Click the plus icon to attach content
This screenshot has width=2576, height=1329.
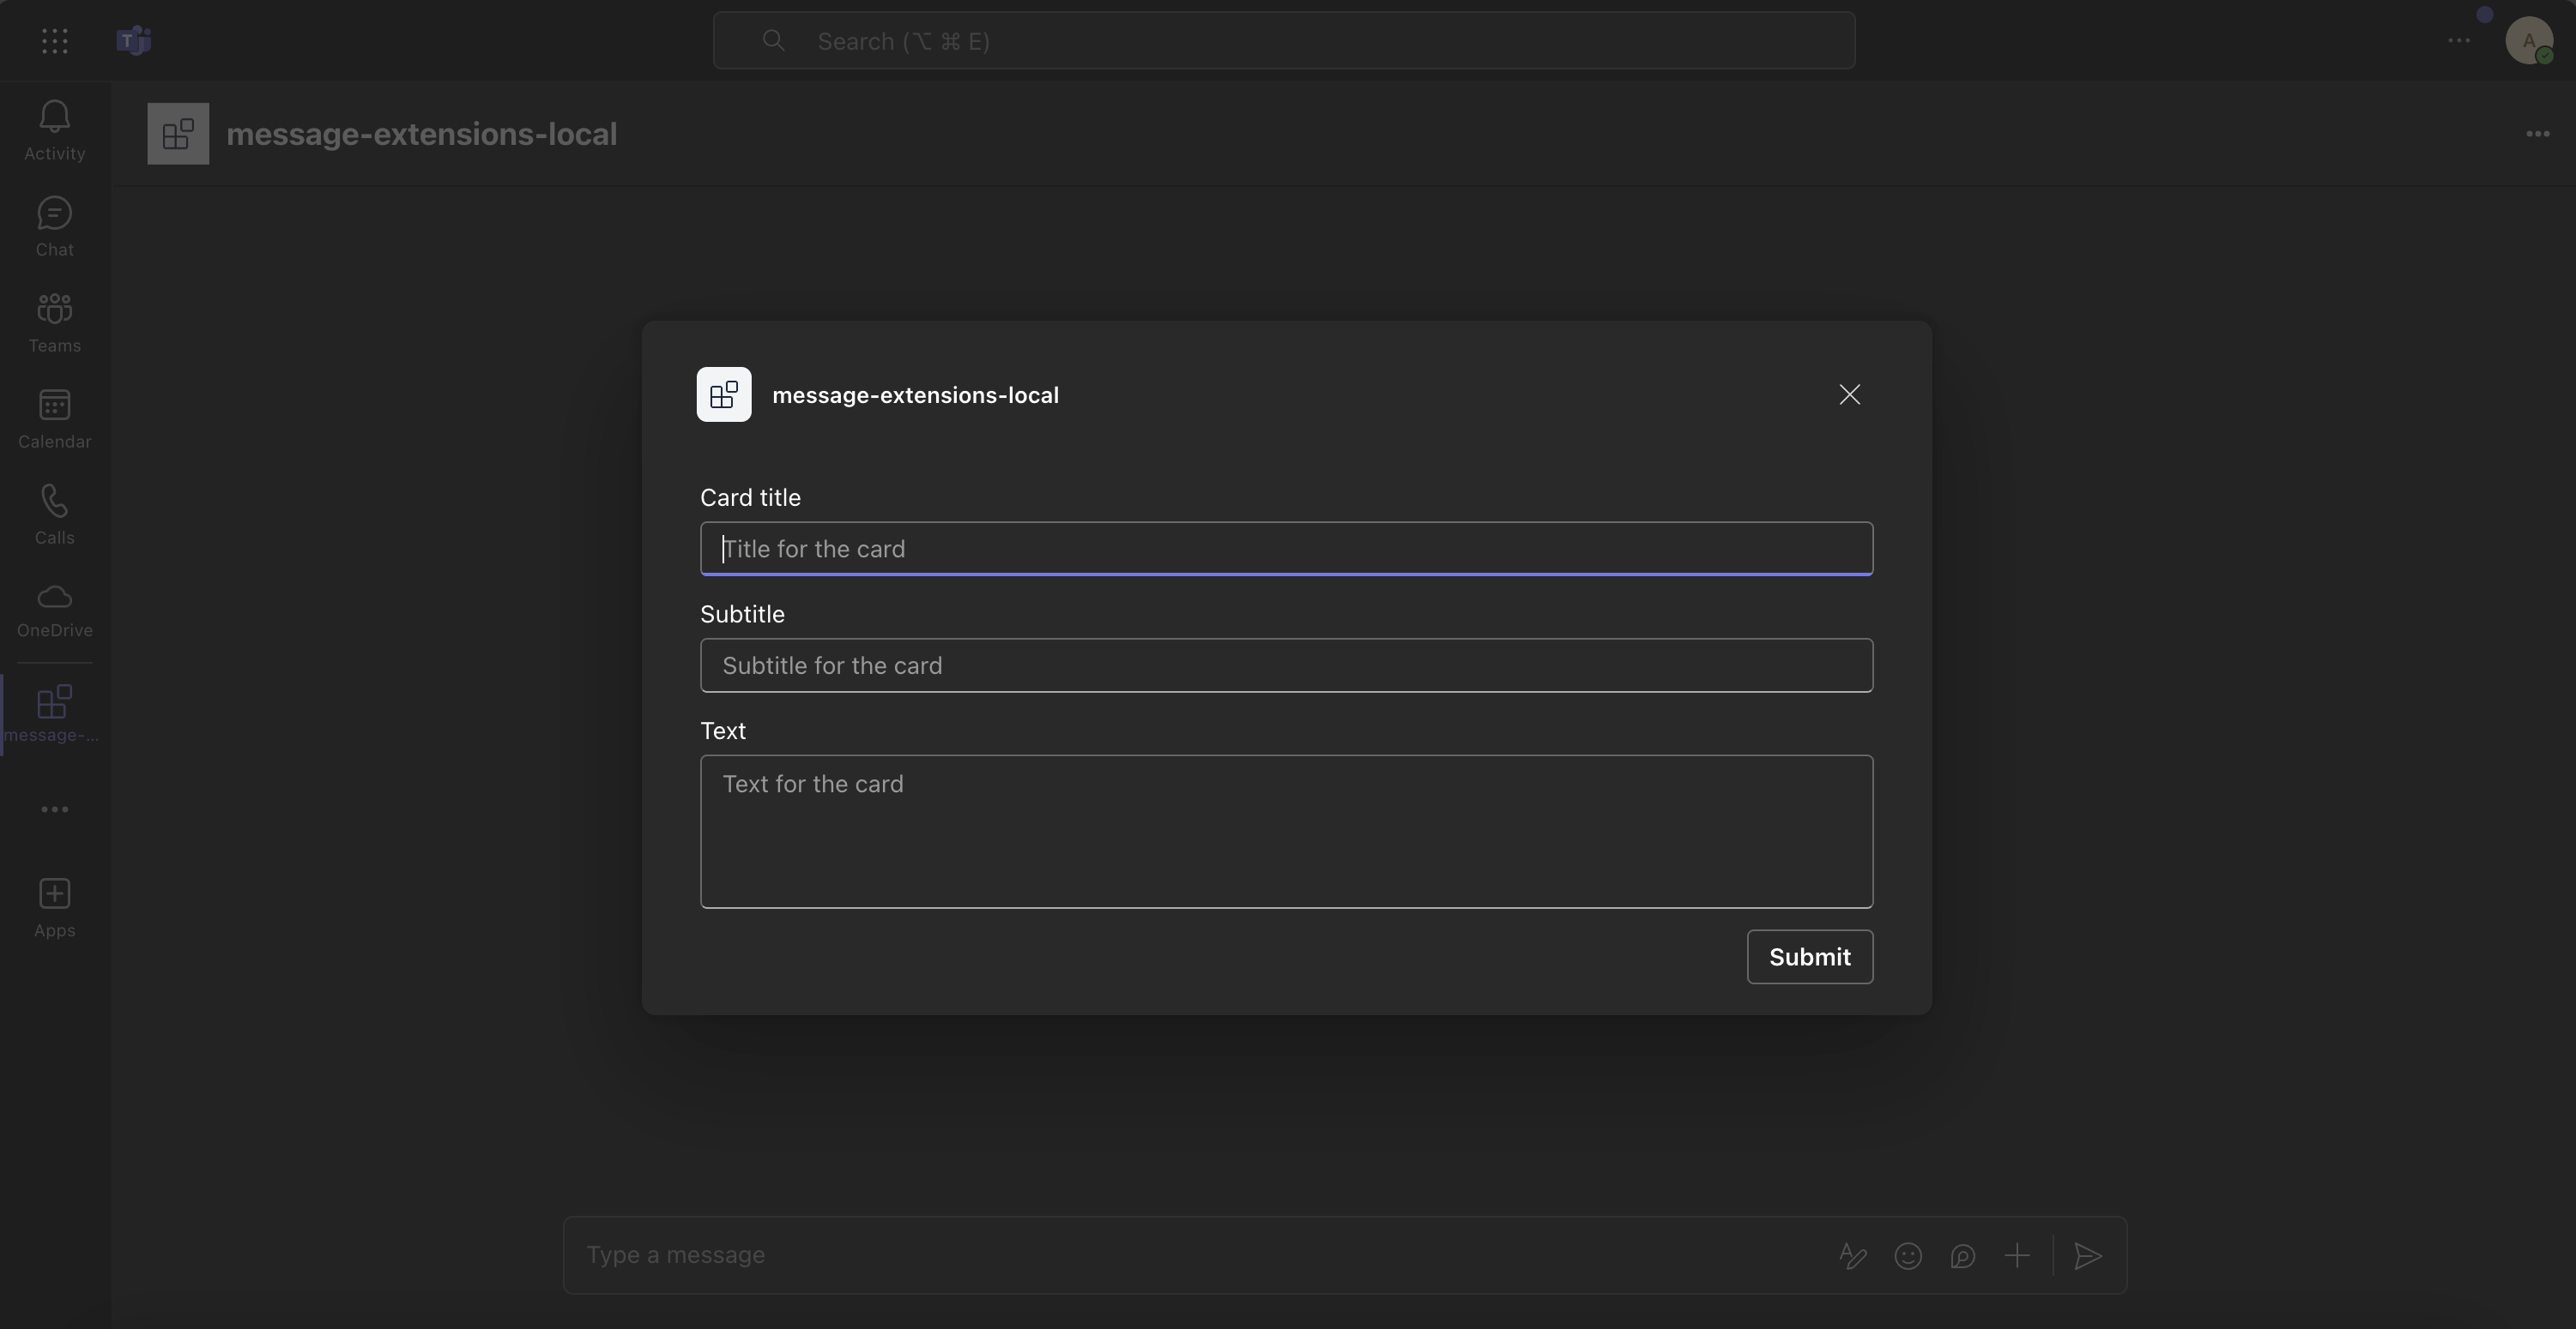(x=2017, y=1256)
